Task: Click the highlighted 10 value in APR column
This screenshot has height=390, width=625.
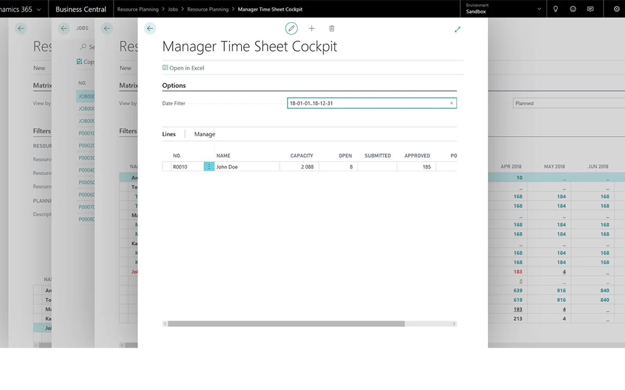Action: pyautogui.click(x=520, y=178)
